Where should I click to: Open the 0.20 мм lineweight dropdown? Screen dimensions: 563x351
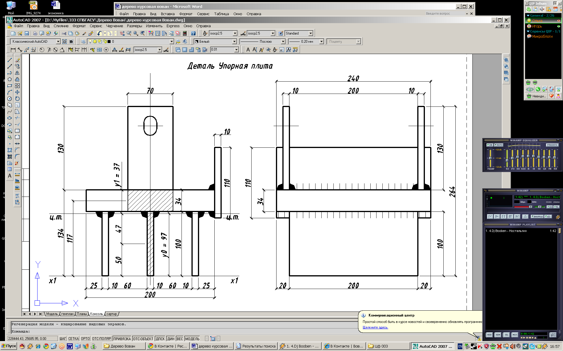(x=321, y=42)
